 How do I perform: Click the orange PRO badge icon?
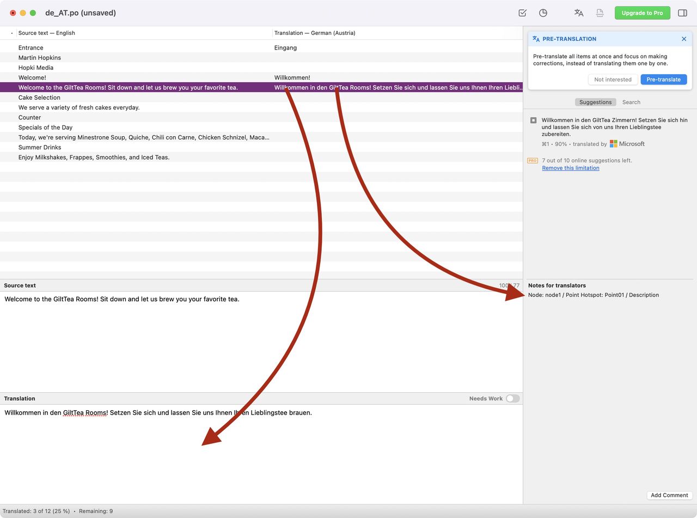coord(533,161)
